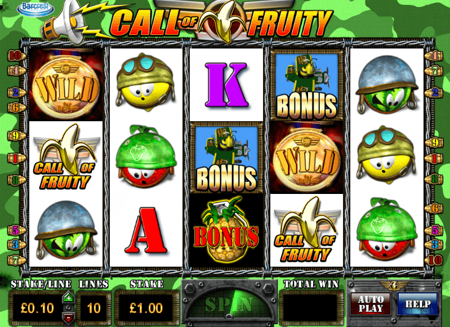
Task: Click the Barcrest logo
Action: point(35,8)
